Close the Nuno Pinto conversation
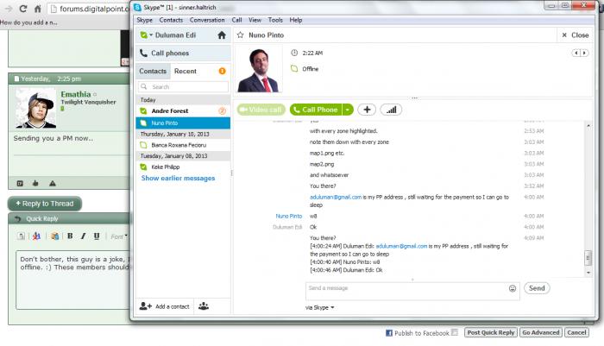Image resolution: width=604 pixels, height=346 pixels. (576, 35)
